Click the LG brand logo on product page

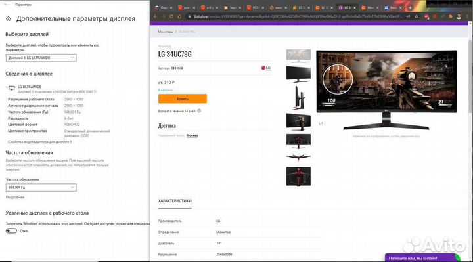pos(266,68)
